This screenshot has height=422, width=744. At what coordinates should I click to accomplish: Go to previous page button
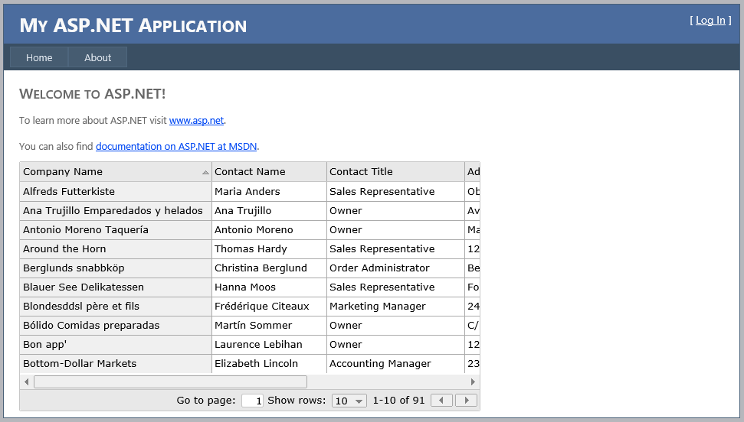coord(441,401)
